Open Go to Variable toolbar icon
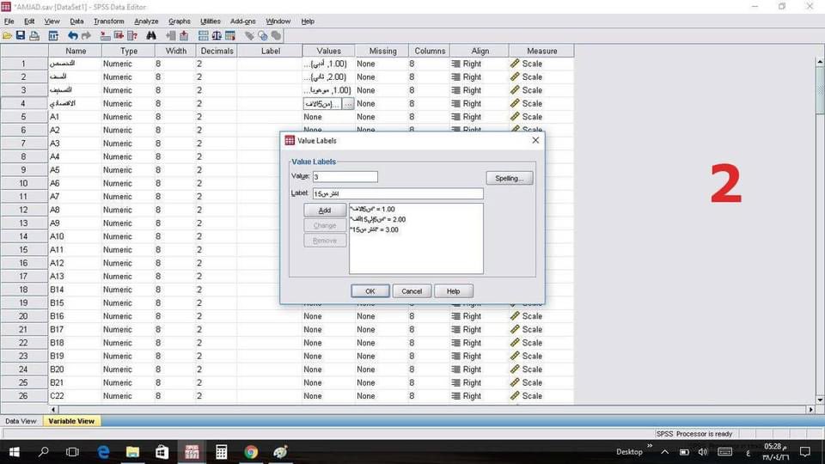825x464 pixels. [119, 36]
